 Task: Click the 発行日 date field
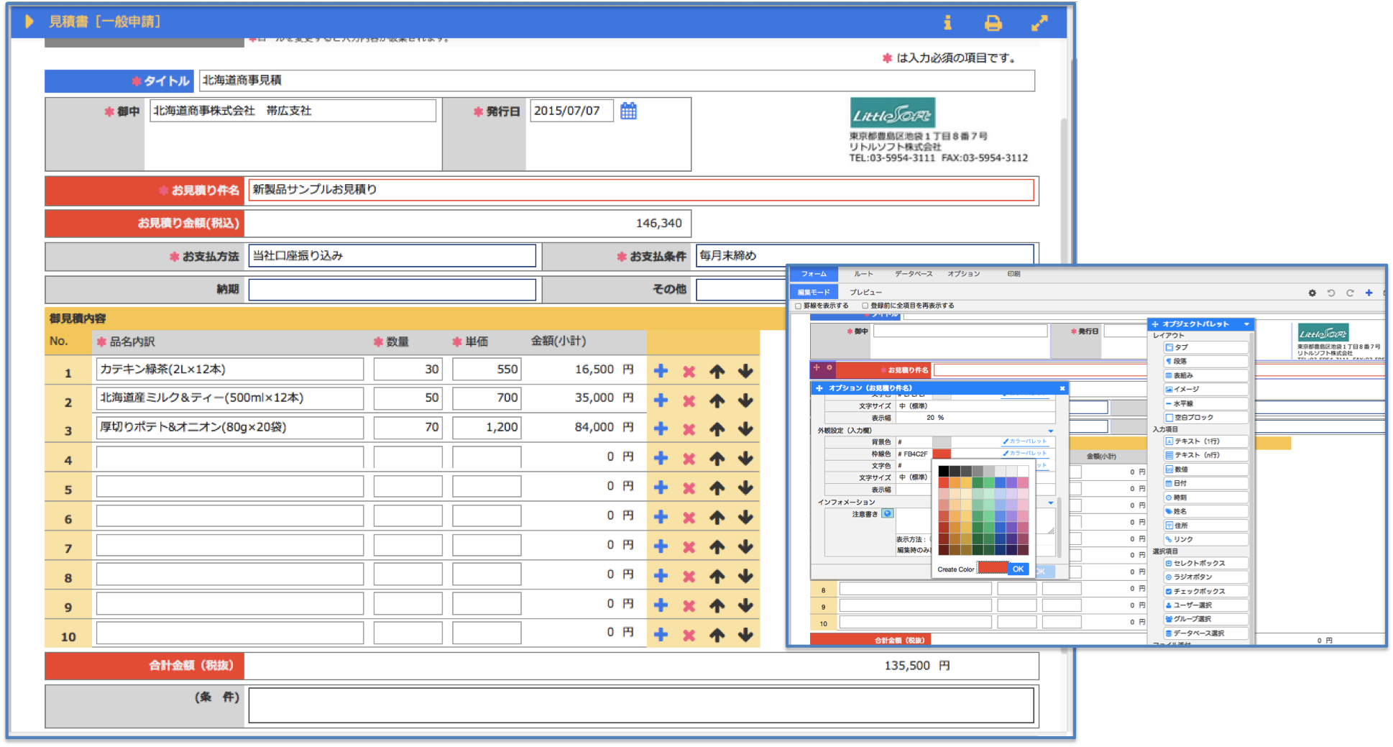(571, 111)
